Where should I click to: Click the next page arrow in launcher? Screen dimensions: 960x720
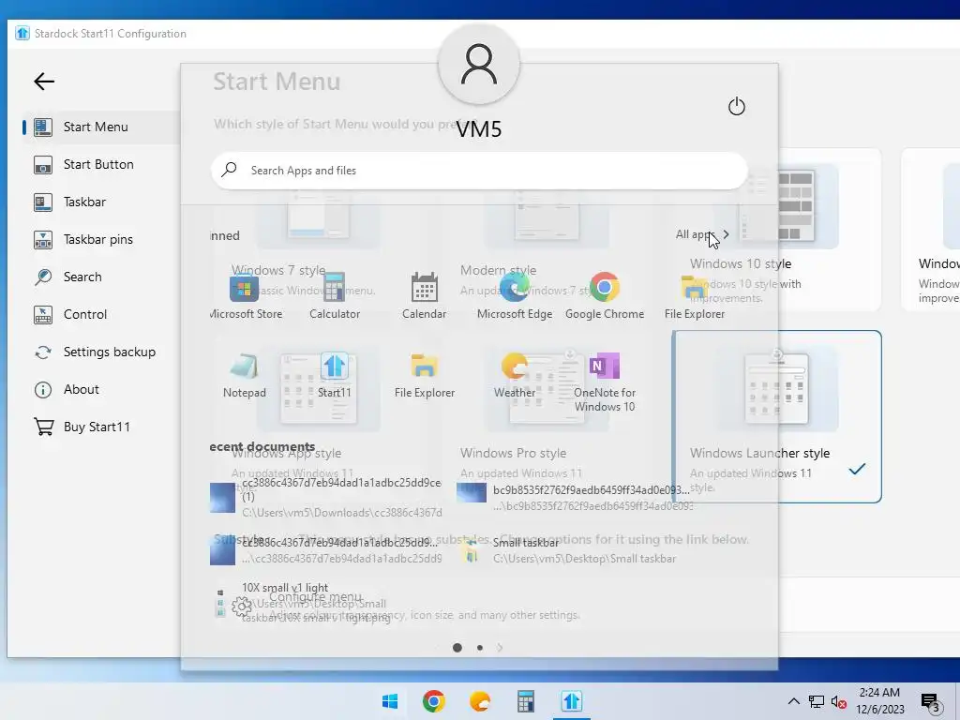point(501,648)
